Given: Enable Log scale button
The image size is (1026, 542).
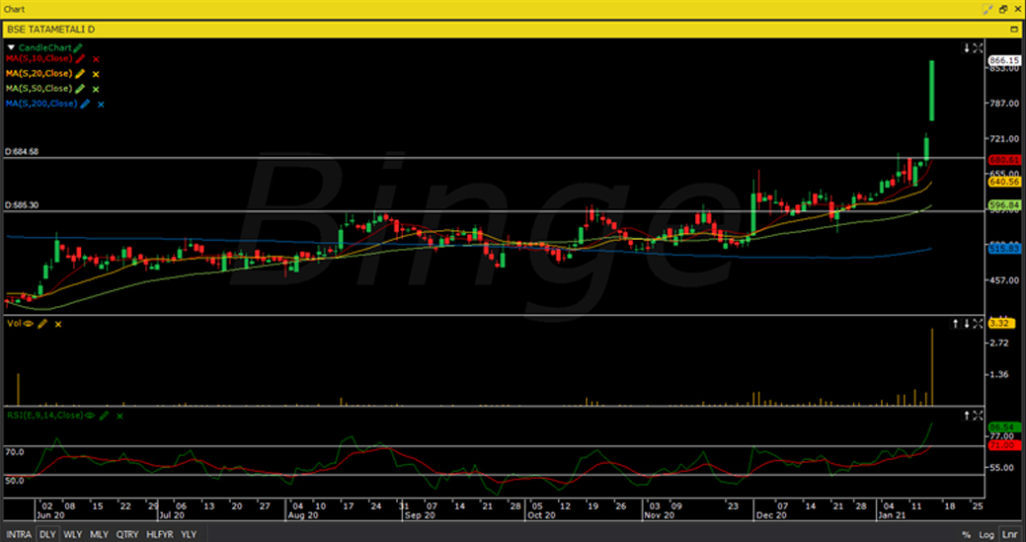Looking at the screenshot, I should 987,534.
